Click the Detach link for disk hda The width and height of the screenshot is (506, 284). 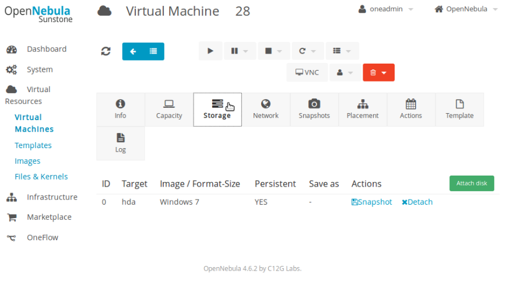(417, 202)
